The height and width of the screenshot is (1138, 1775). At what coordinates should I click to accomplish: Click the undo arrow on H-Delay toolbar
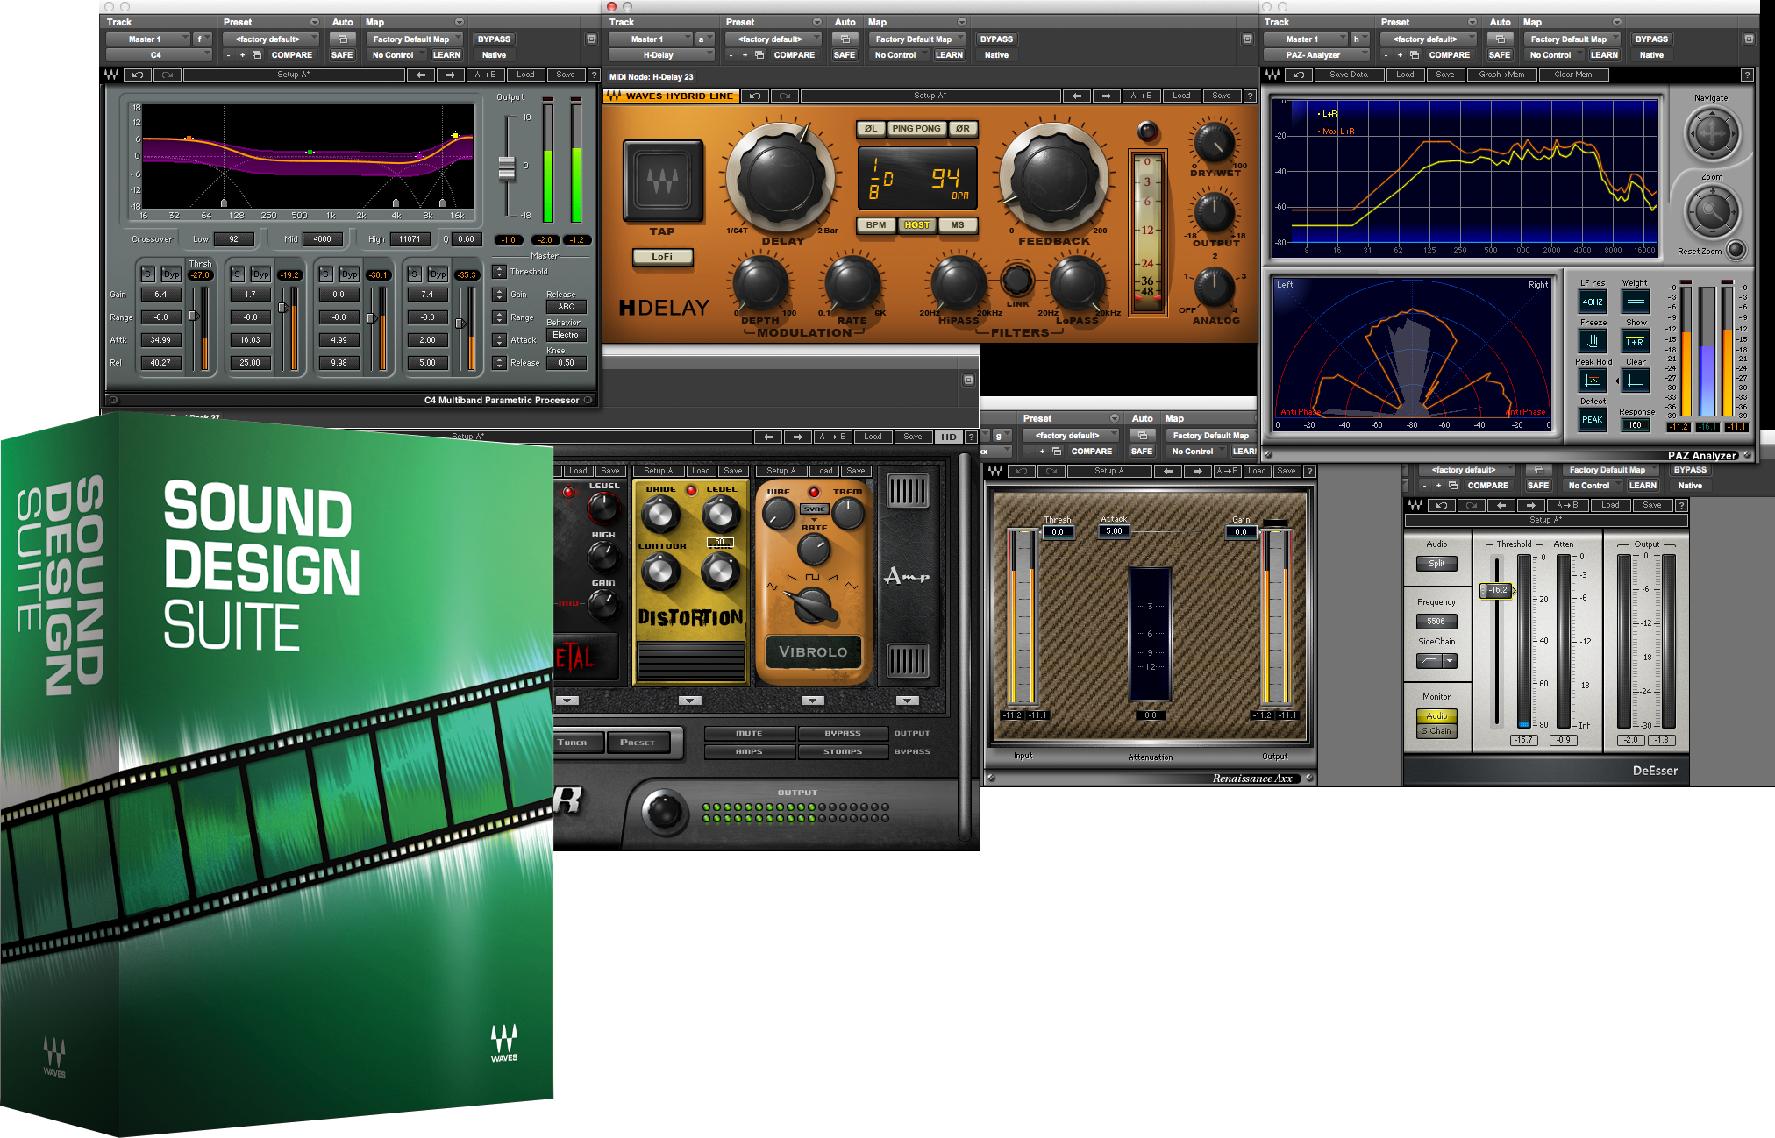[755, 96]
